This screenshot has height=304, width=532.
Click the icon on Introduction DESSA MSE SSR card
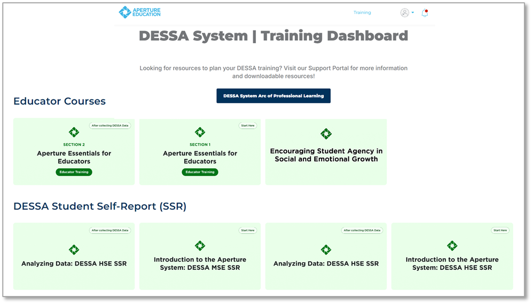pos(200,246)
